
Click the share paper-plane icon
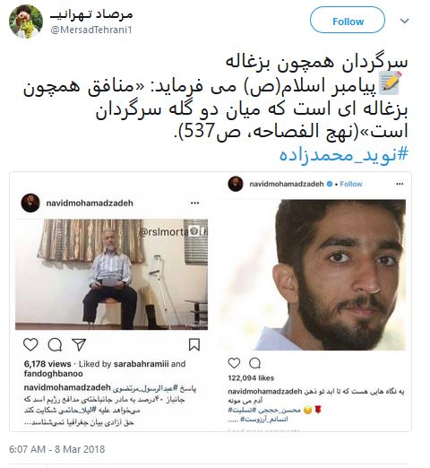[x=79, y=344]
